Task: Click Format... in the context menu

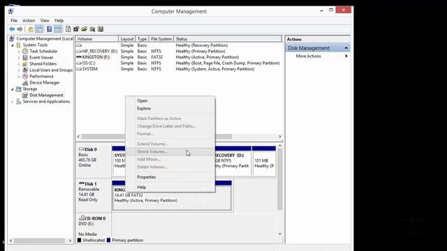Action: tap(170, 134)
